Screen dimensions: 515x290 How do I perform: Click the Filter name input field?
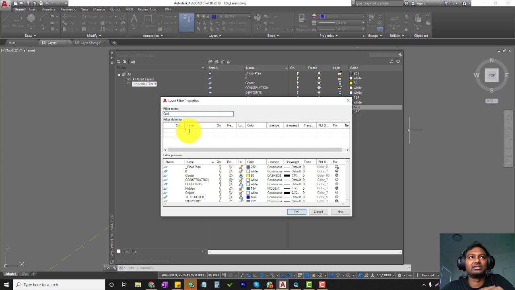(x=198, y=114)
